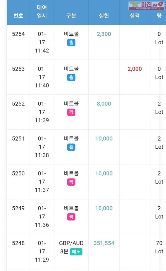This screenshot has width=166, height=271.
Task: Click the 짝 badge in row 5249
Action: point(71,217)
